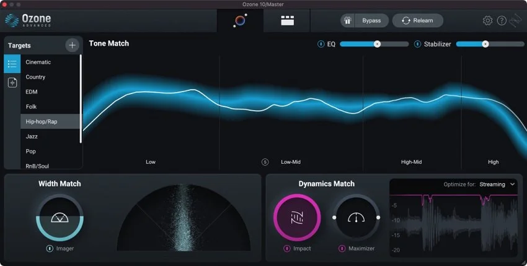Toggle the Impact power button
527x266 pixels.
pos(286,249)
